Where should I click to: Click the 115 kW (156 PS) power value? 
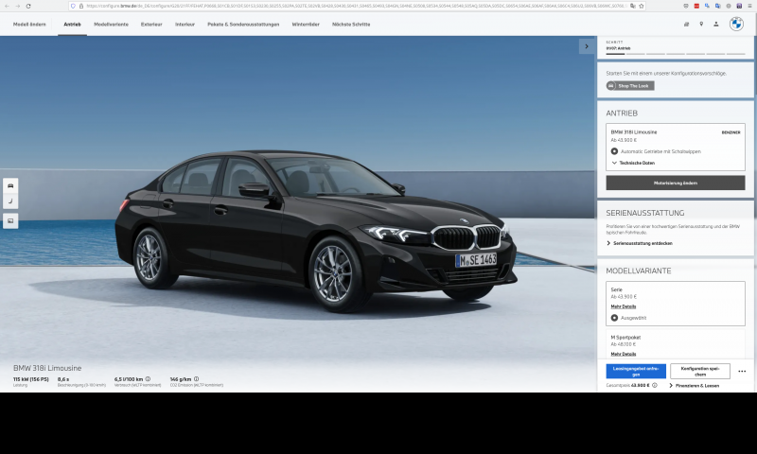pos(31,379)
